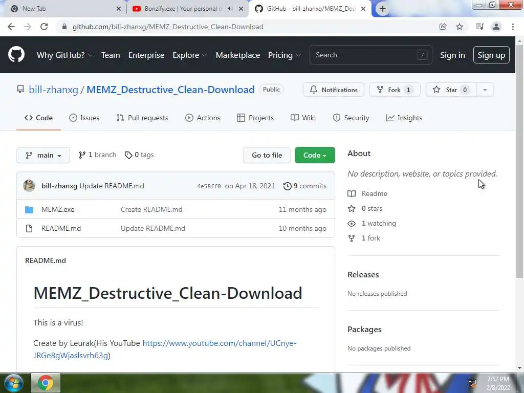Open the bill-zhanxg owner link
This screenshot has height=393, width=524.
(x=53, y=90)
